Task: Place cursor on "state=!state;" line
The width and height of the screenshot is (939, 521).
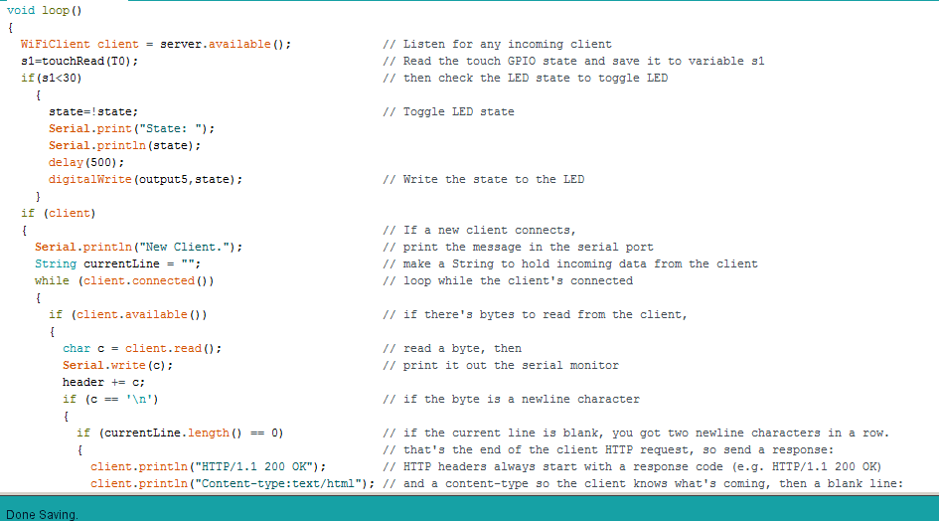Action: [x=93, y=111]
